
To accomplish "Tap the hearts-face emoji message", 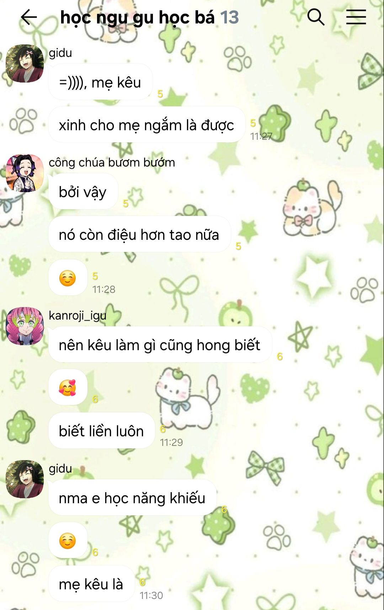I will pyautogui.click(x=68, y=388).
